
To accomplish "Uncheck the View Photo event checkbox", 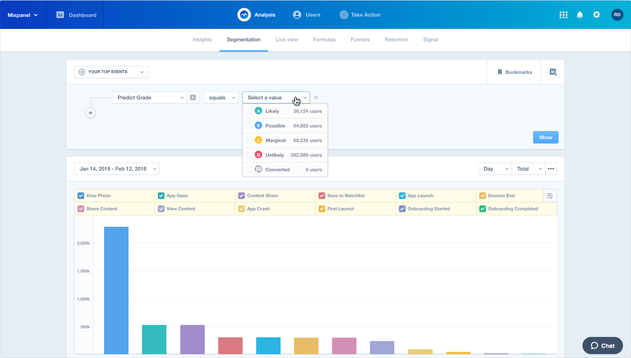I will (x=81, y=196).
